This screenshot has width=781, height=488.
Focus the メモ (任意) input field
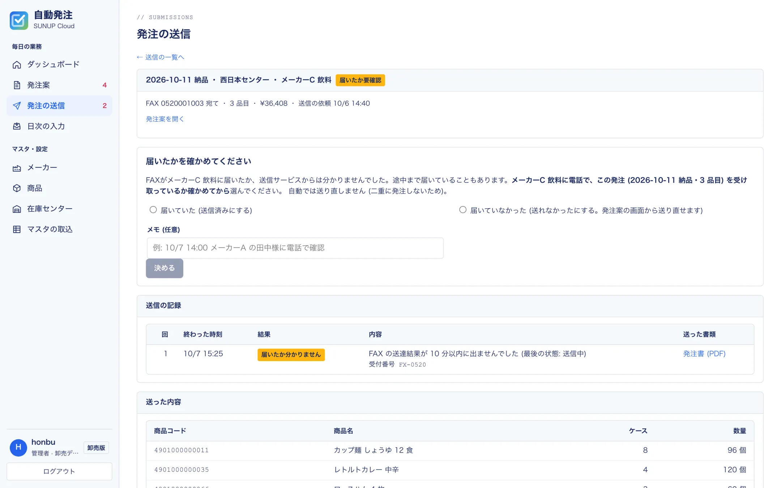pos(295,248)
